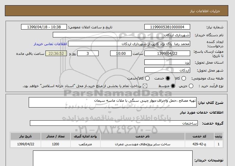Open buyer contact info link اطلاعات تماس خریدار
Viewport: 235px width, 166px height.
(x=50, y=44)
